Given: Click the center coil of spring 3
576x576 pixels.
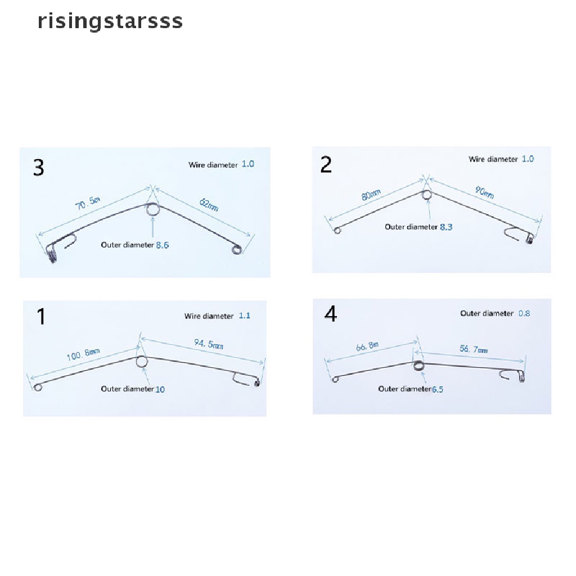Looking at the screenshot, I should tap(153, 211).
